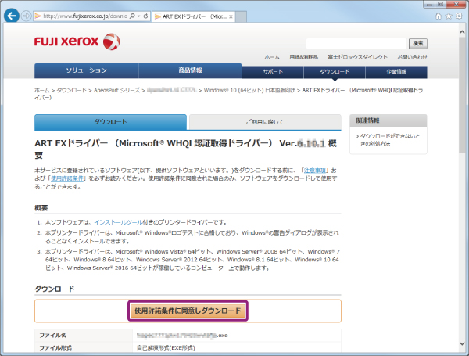Switch to the ご利用に際して tab

coord(265,122)
